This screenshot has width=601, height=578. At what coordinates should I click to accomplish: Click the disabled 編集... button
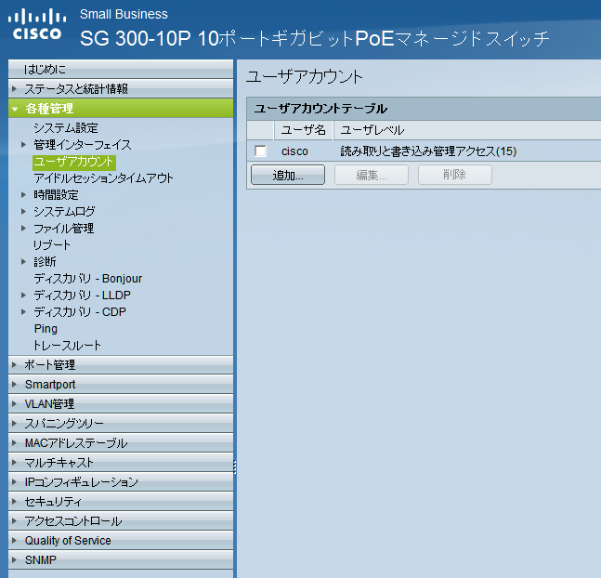[372, 175]
